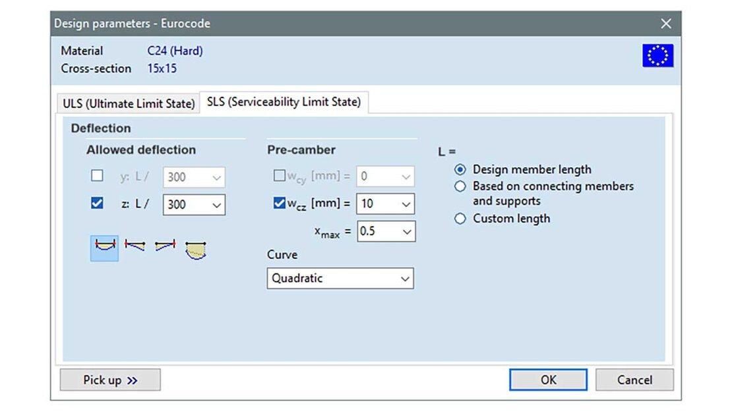The width and height of the screenshot is (732, 411).
Task: Click the Deflection section heading
Action: point(101,128)
